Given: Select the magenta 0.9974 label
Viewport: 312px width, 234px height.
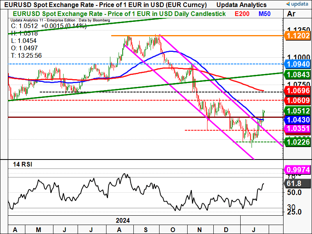Looking at the screenshot, I should point(298,170).
